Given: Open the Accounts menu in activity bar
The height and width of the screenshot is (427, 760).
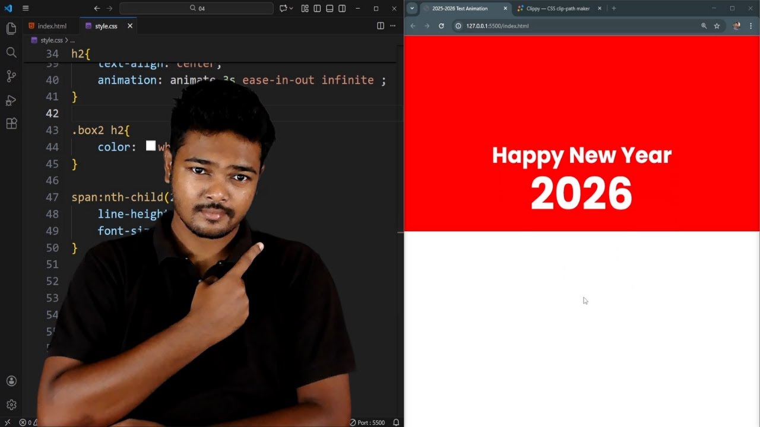Looking at the screenshot, I should [x=11, y=381].
